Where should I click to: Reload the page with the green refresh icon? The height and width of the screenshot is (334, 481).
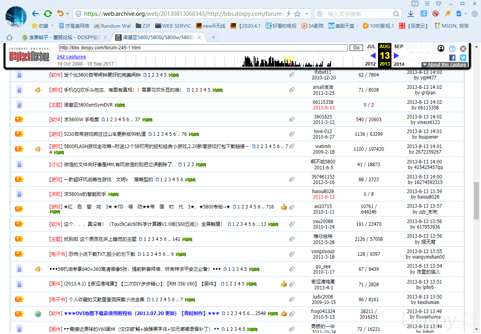click(x=48, y=14)
